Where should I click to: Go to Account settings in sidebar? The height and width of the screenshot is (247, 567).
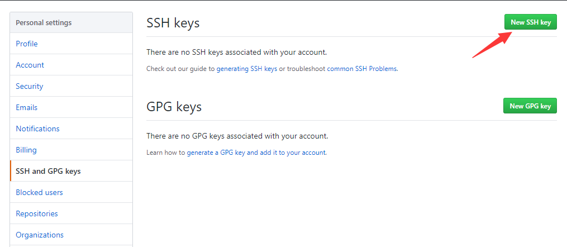30,65
